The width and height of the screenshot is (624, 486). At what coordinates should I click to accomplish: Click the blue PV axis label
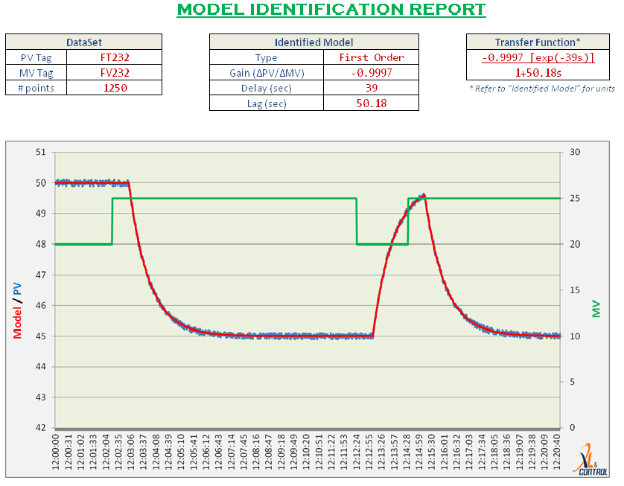tap(17, 289)
